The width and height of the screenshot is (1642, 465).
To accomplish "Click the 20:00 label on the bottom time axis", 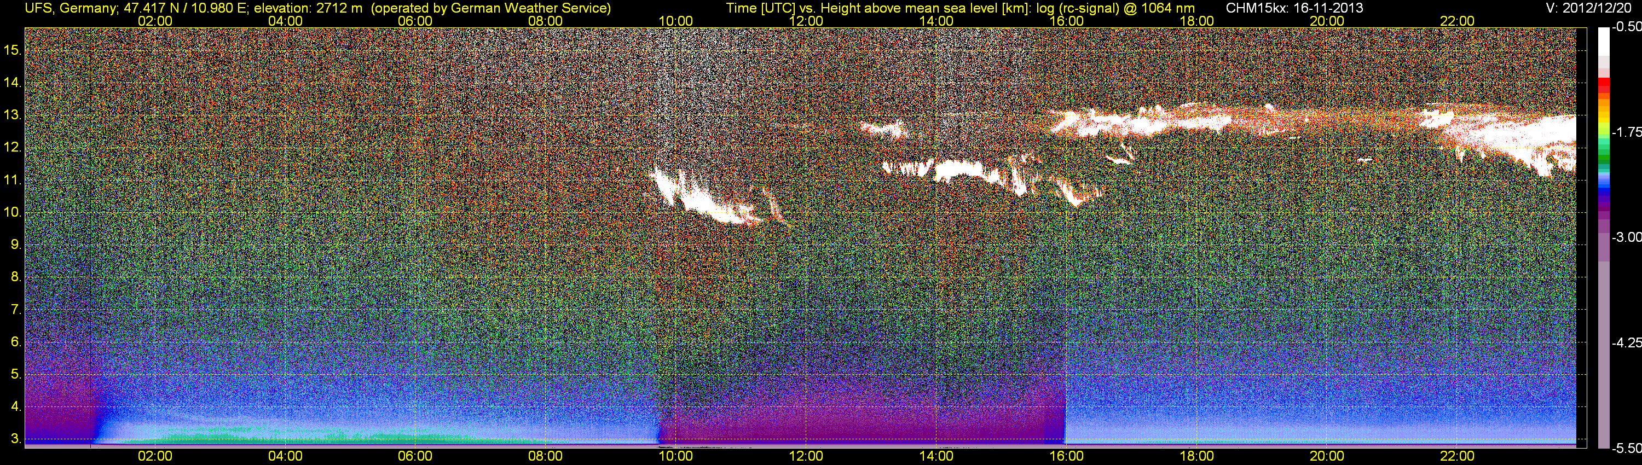I will (1327, 456).
